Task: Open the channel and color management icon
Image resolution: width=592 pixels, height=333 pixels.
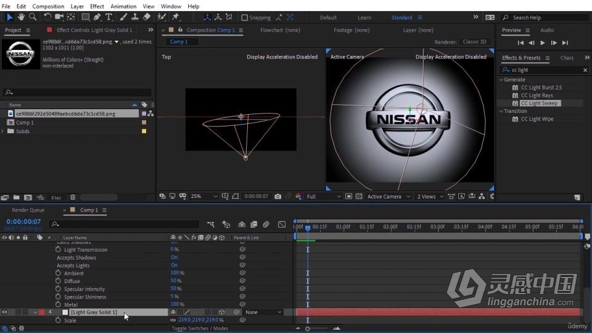Action: [298, 196]
